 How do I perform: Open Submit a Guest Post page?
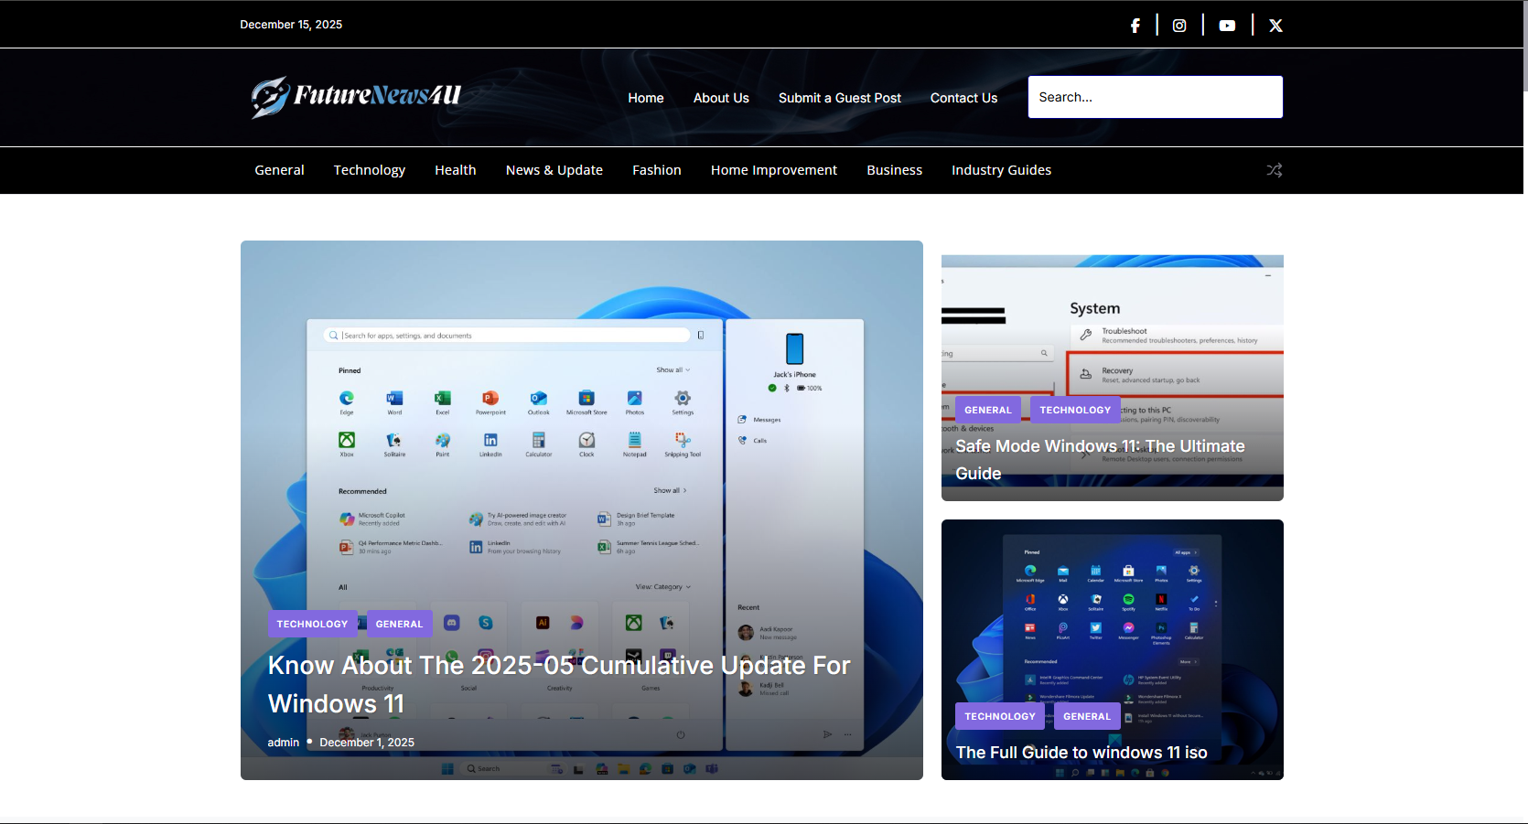coord(840,98)
